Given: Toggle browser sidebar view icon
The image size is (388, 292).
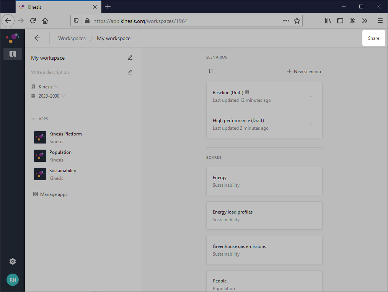Looking at the screenshot, I should pyautogui.click(x=340, y=21).
